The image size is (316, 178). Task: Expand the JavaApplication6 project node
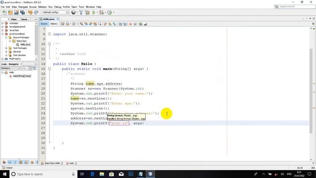[2, 27]
